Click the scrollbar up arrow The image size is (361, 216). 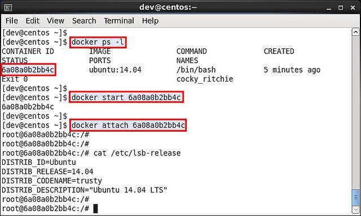pyautogui.click(x=356, y=32)
